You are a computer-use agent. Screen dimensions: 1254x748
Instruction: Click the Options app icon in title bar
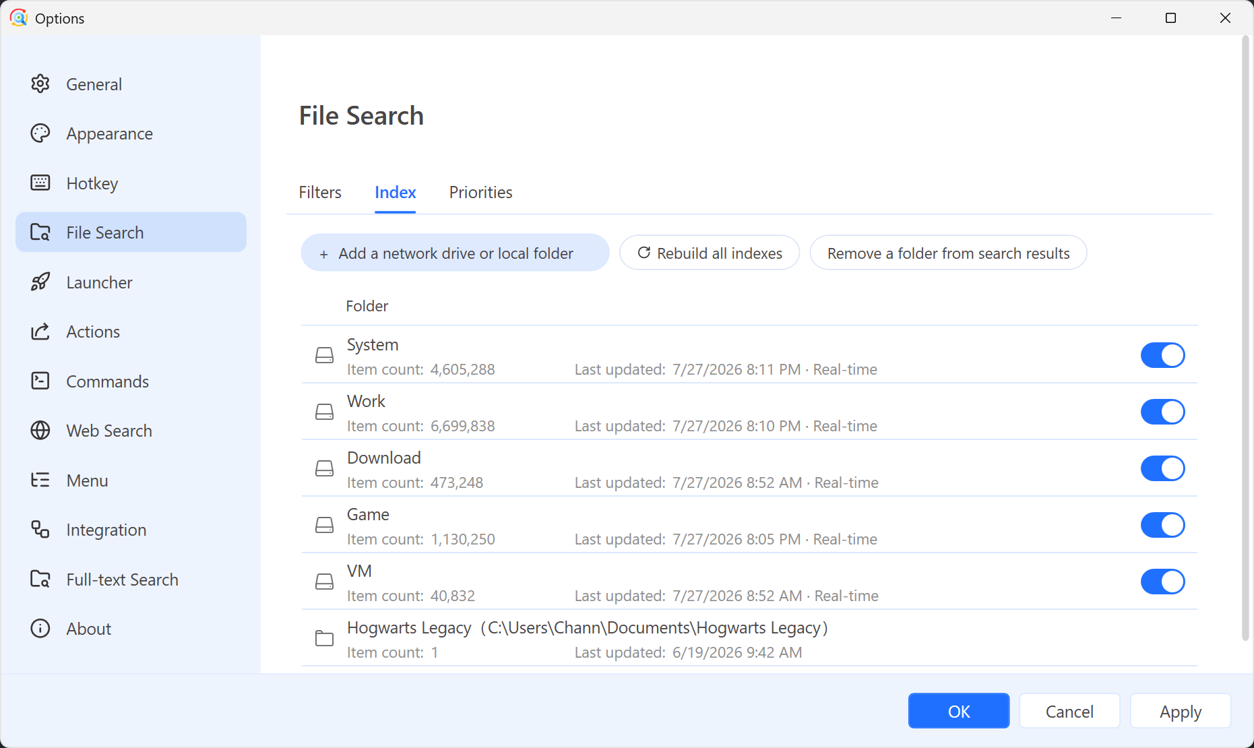(19, 18)
